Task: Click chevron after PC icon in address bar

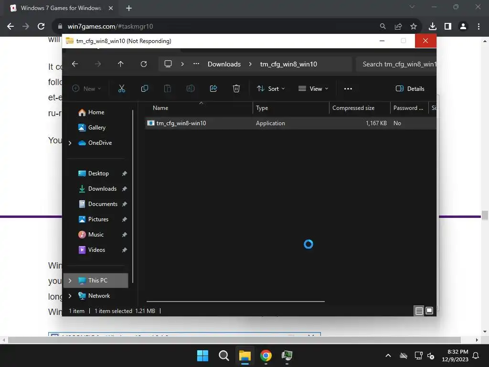Action: click(x=182, y=64)
